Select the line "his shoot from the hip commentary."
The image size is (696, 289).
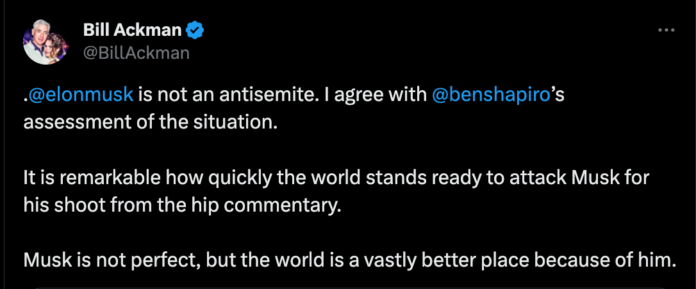point(183,205)
